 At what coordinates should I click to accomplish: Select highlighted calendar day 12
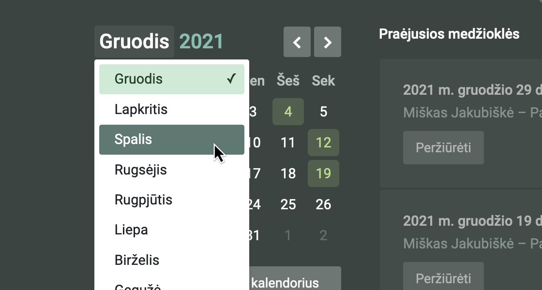323,143
